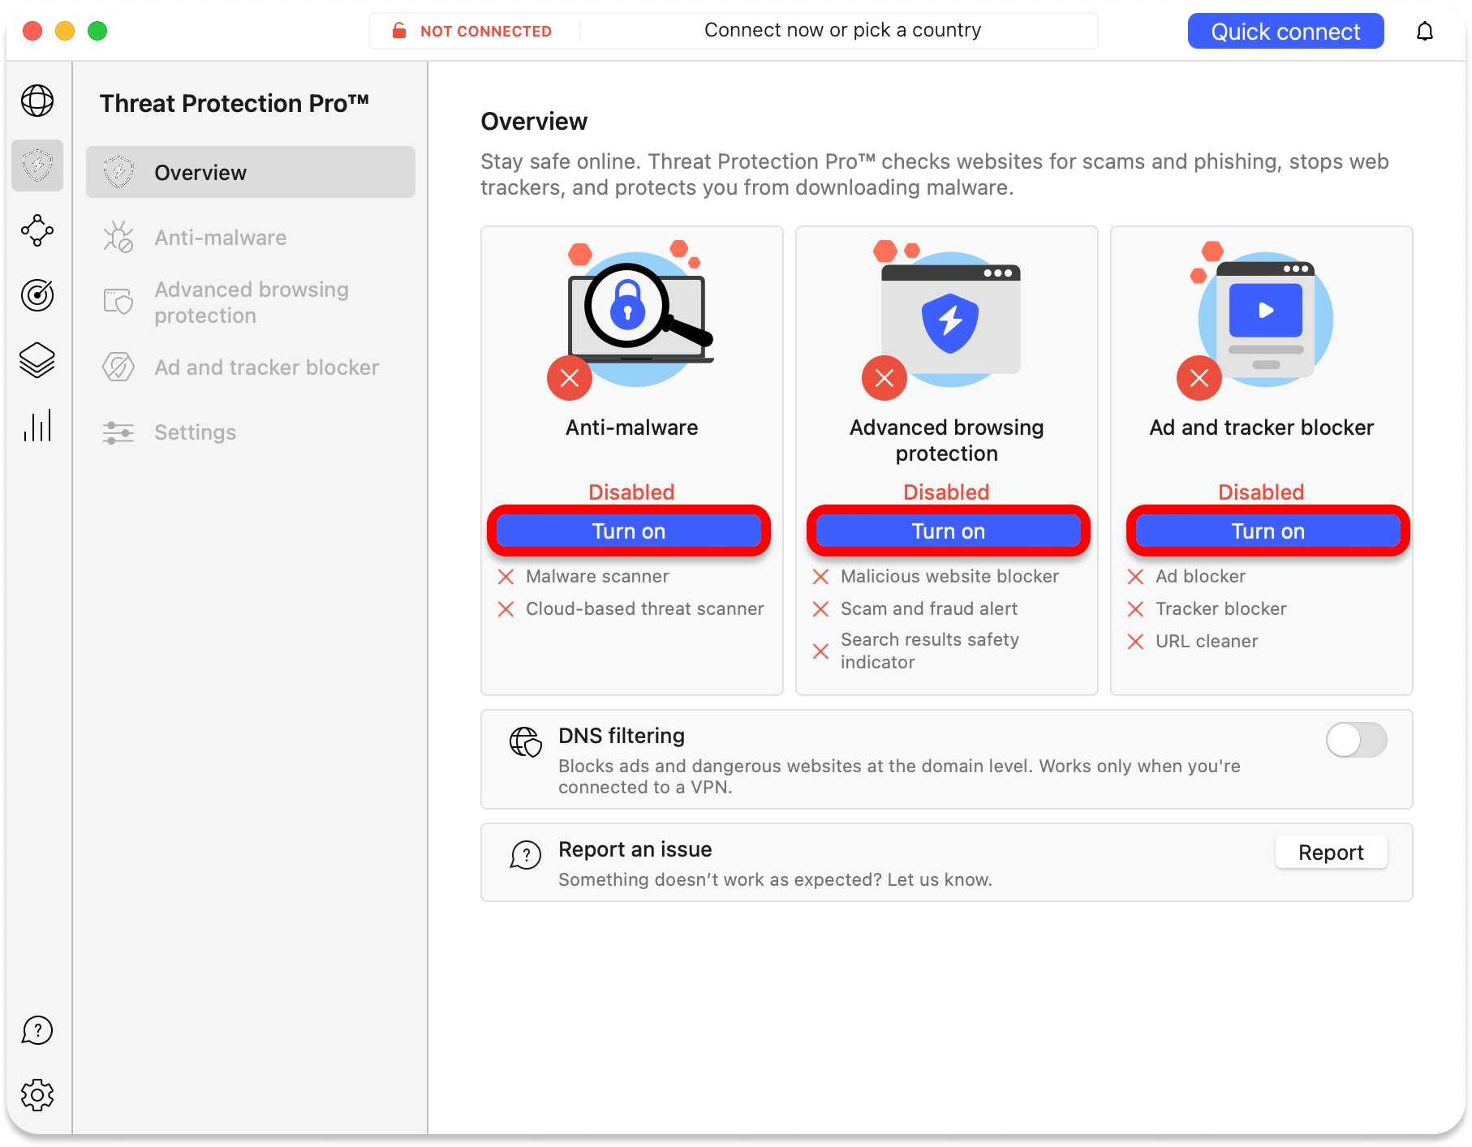Open the Settings entry under Threat Protection Pro
Image resolution: width=1472 pixels, height=1147 pixels.
coord(195,432)
